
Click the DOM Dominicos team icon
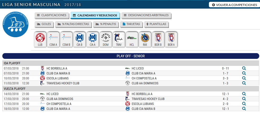[x=106, y=39]
